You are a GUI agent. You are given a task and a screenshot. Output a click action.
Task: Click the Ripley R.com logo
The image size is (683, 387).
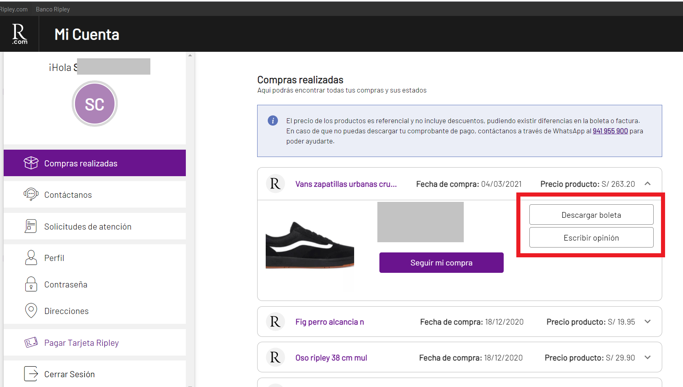(20, 34)
